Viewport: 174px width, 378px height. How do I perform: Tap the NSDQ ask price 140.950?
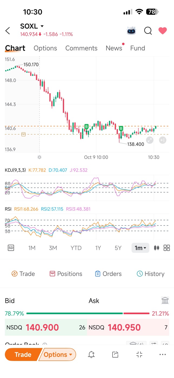[128, 327]
